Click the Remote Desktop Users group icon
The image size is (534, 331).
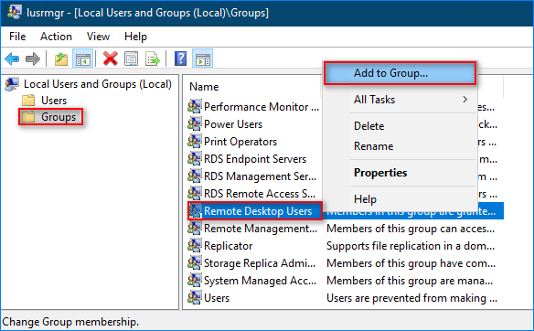coord(196,211)
